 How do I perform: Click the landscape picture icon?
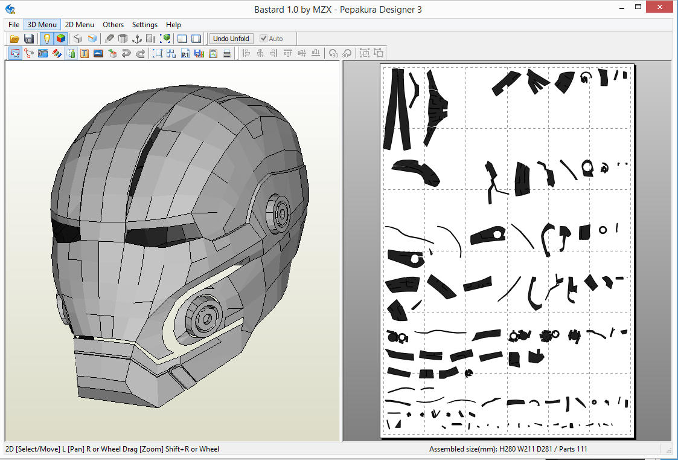click(x=98, y=53)
